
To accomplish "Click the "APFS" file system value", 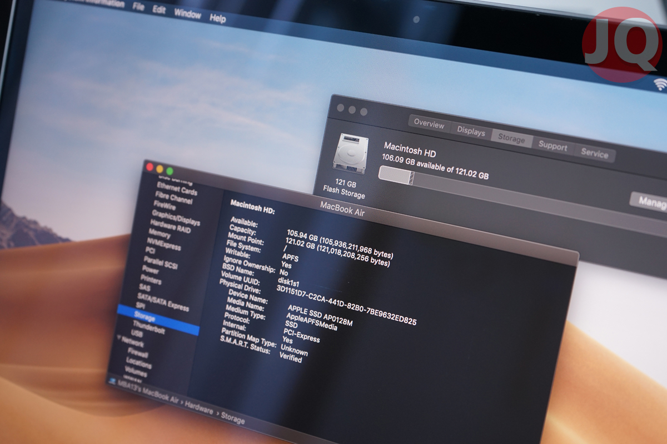I will pos(290,258).
